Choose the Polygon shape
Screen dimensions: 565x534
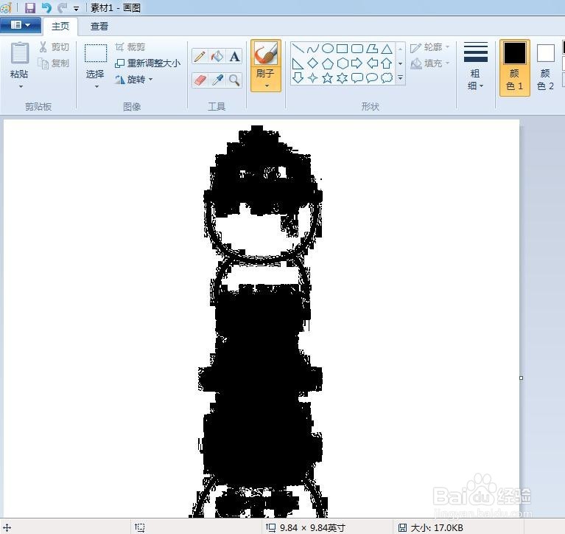372,49
